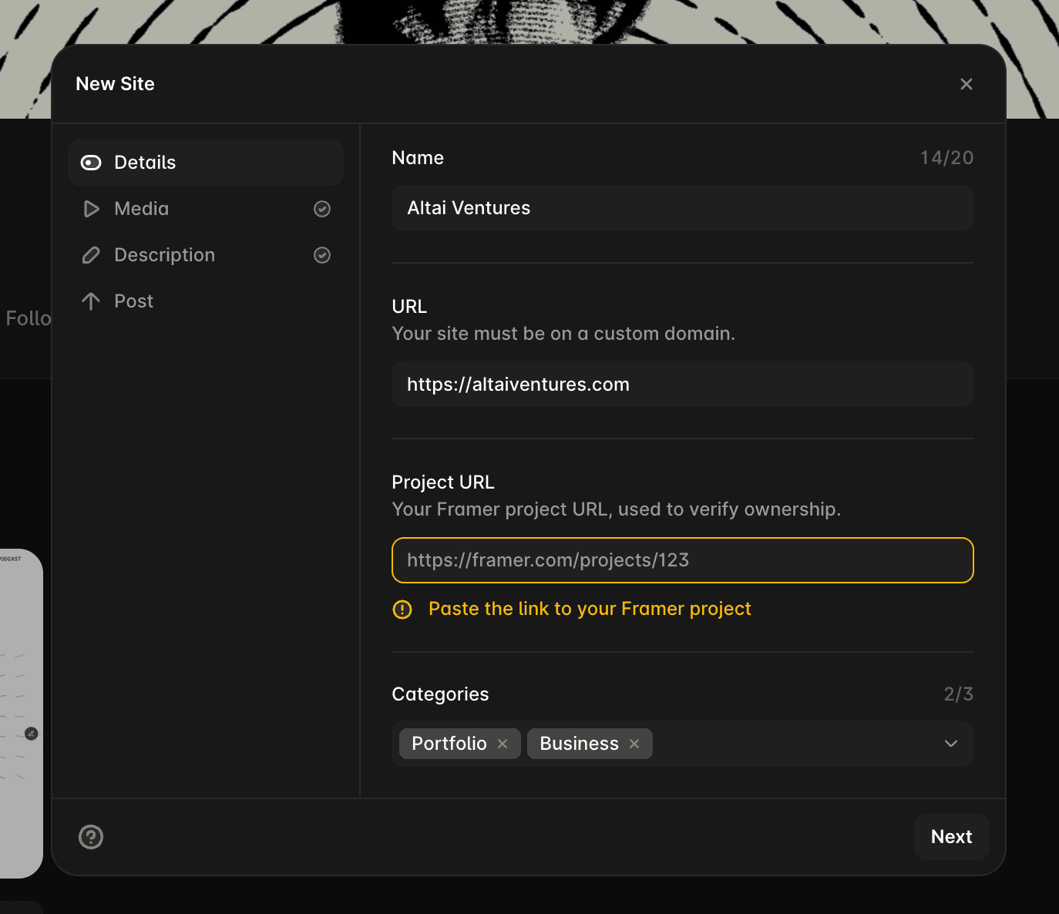Switch to the Post section
The height and width of the screenshot is (914, 1059).
point(206,301)
